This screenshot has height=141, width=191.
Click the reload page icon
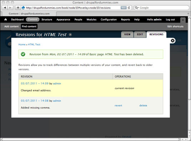pos(129,8)
